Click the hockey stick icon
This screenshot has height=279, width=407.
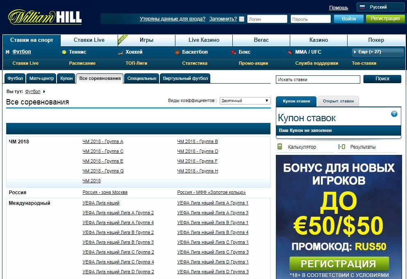pos(121,52)
